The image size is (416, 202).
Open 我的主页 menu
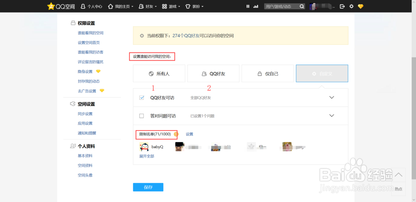pyautogui.click(x=121, y=6)
